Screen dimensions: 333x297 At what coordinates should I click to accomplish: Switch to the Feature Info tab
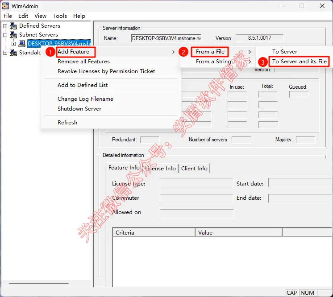124,168
